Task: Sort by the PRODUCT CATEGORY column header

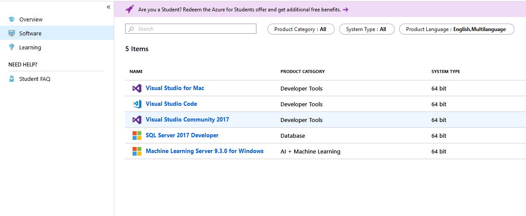Action: pos(302,71)
